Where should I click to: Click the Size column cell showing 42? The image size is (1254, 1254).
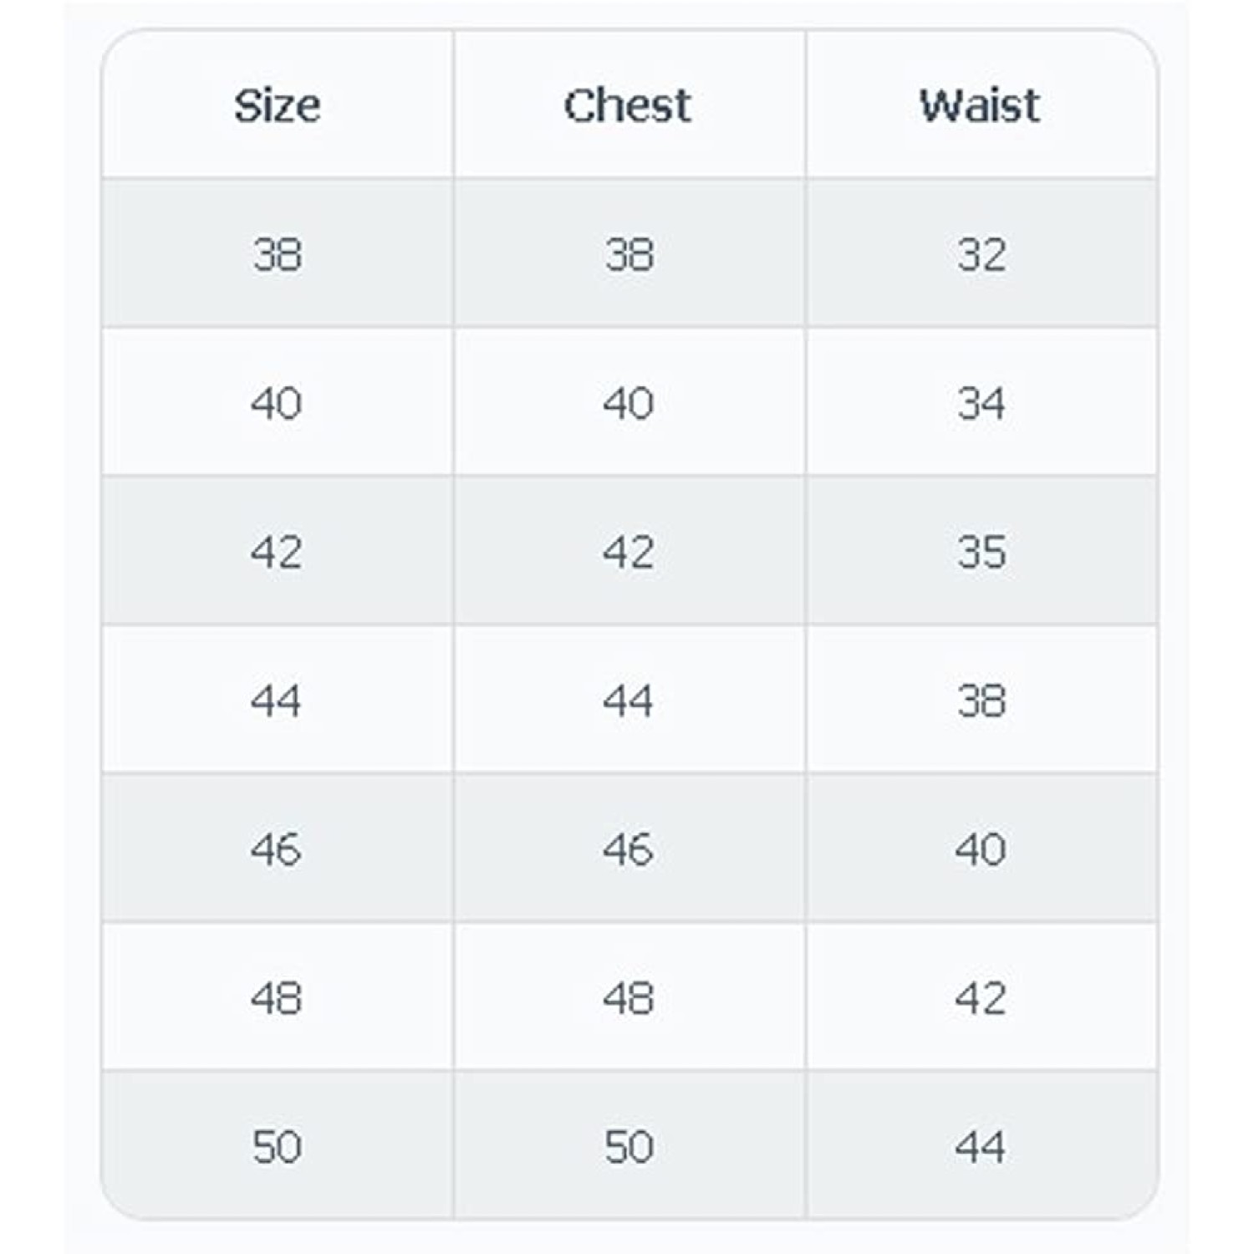point(277,552)
